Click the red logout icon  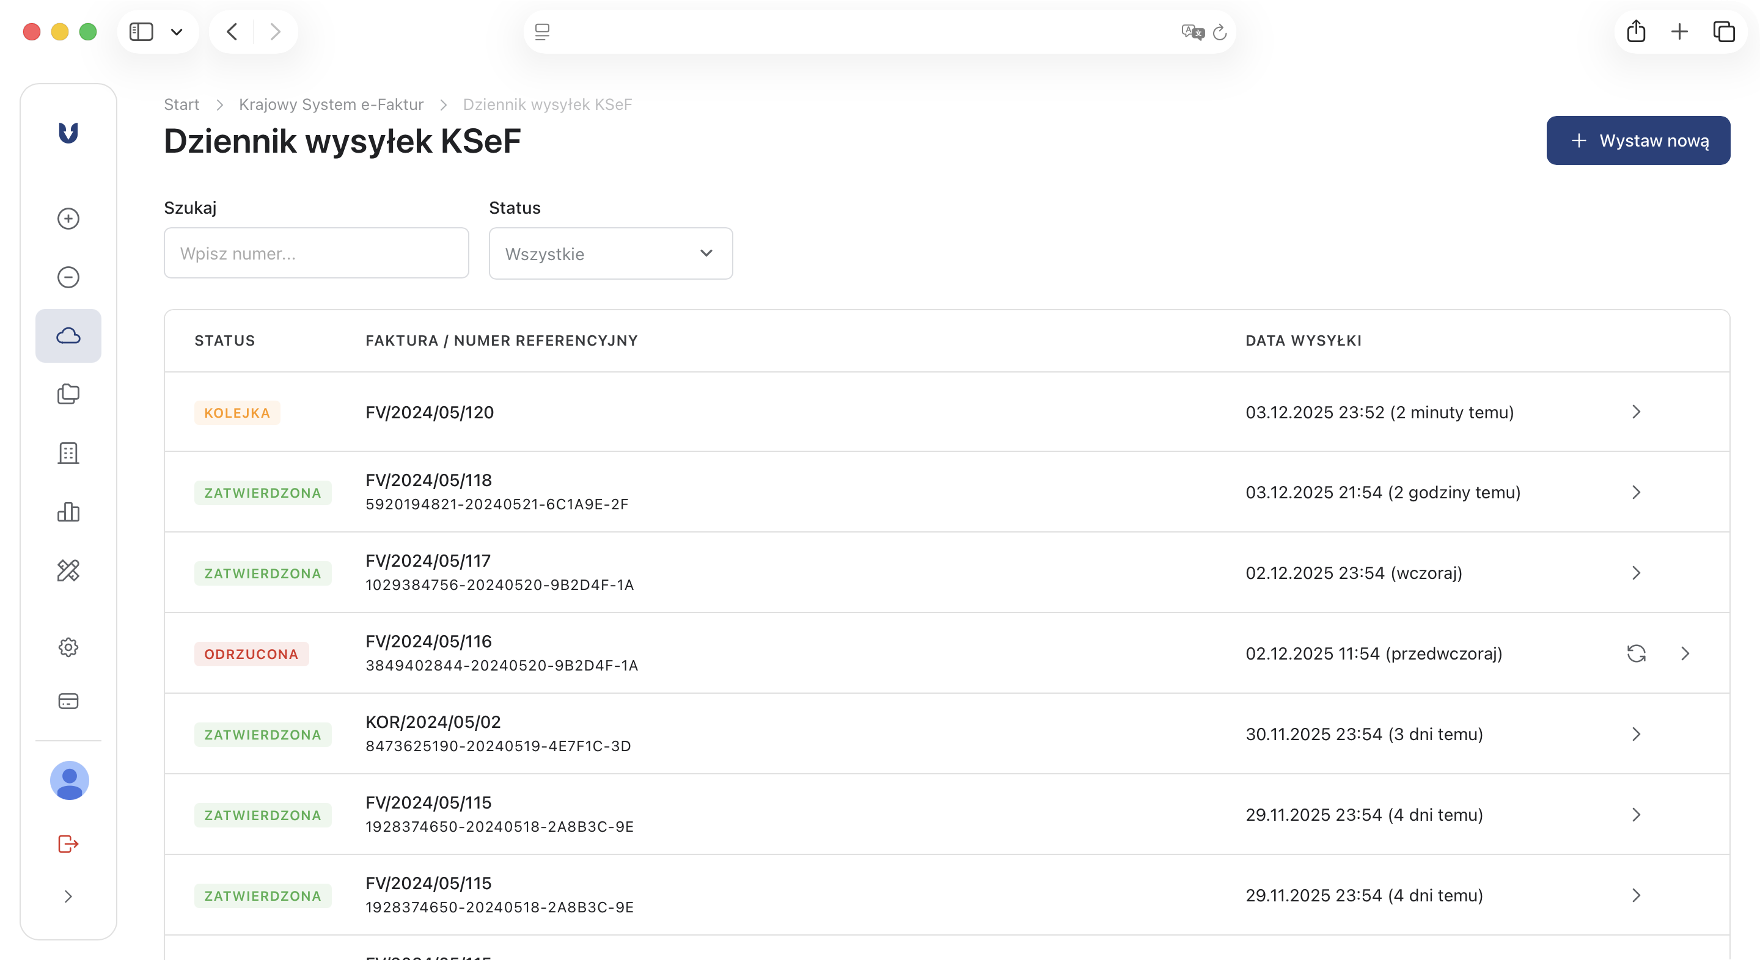coord(68,844)
